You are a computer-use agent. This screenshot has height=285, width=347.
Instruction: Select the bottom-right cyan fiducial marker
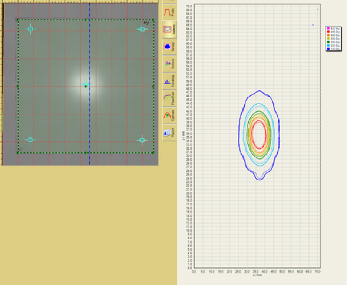click(142, 140)
